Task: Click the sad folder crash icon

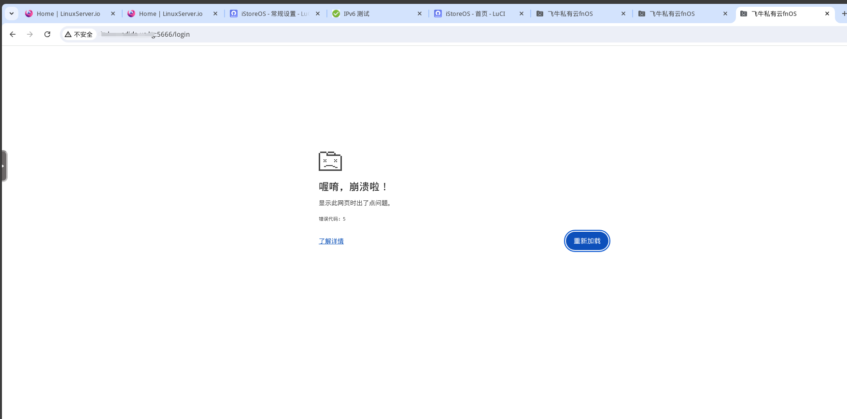Action: (x=330, y=161)
